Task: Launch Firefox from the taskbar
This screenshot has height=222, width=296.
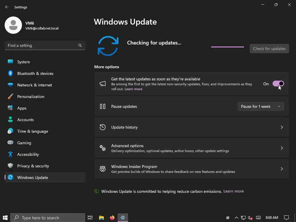Action: click(x=112, y=218)
